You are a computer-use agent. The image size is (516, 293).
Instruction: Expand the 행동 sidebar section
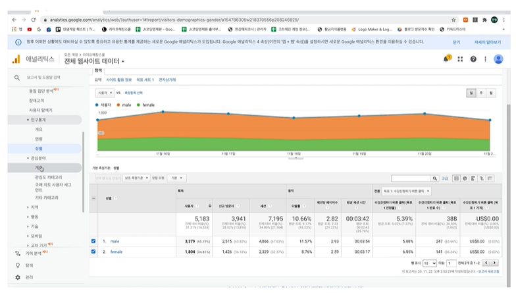pyautogui.click(x=28, y=217)
